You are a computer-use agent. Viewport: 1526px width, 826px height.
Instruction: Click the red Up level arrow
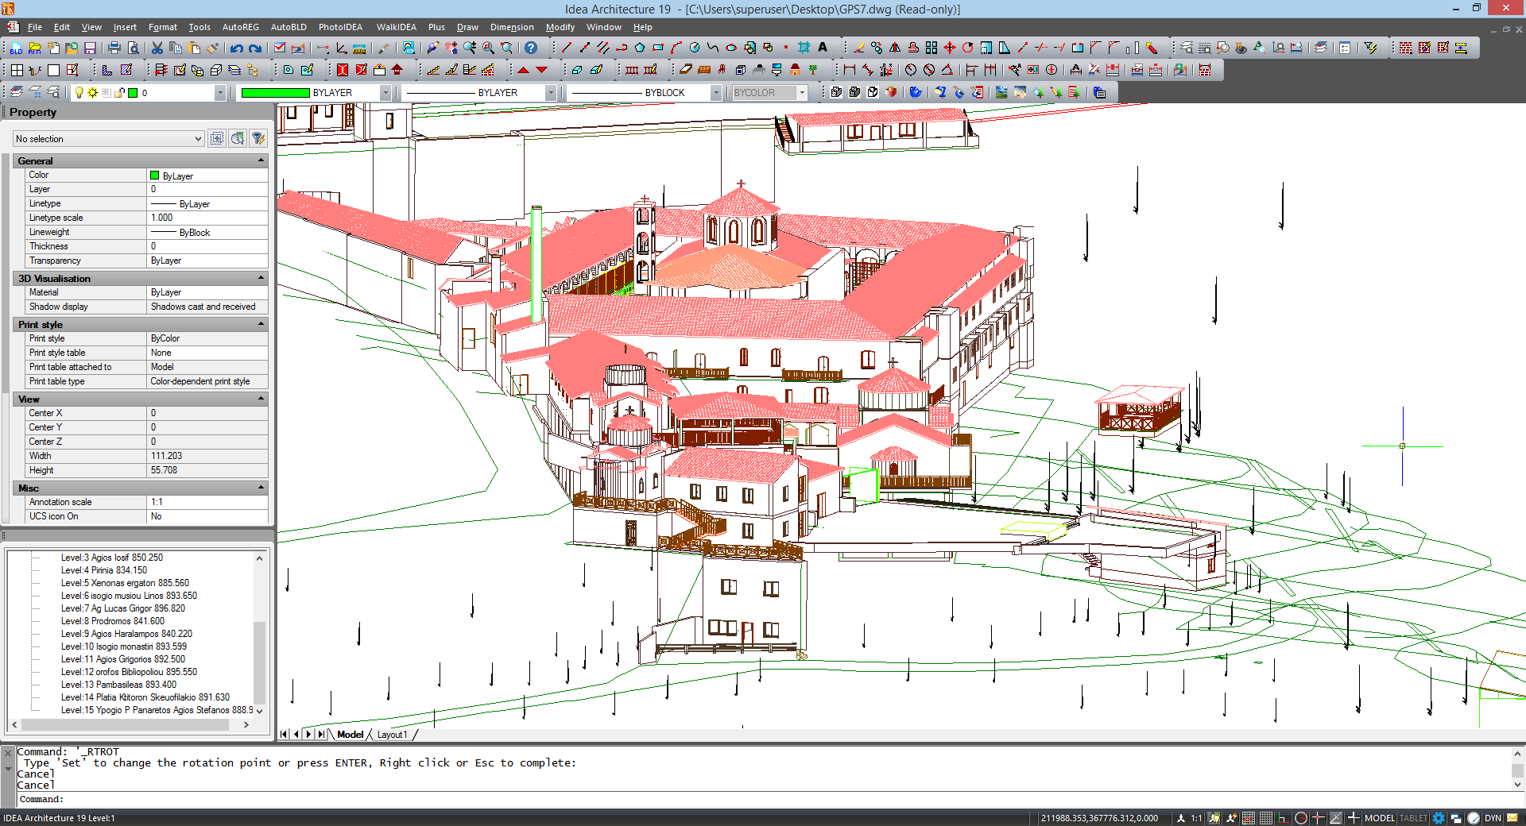click(523, 70)
